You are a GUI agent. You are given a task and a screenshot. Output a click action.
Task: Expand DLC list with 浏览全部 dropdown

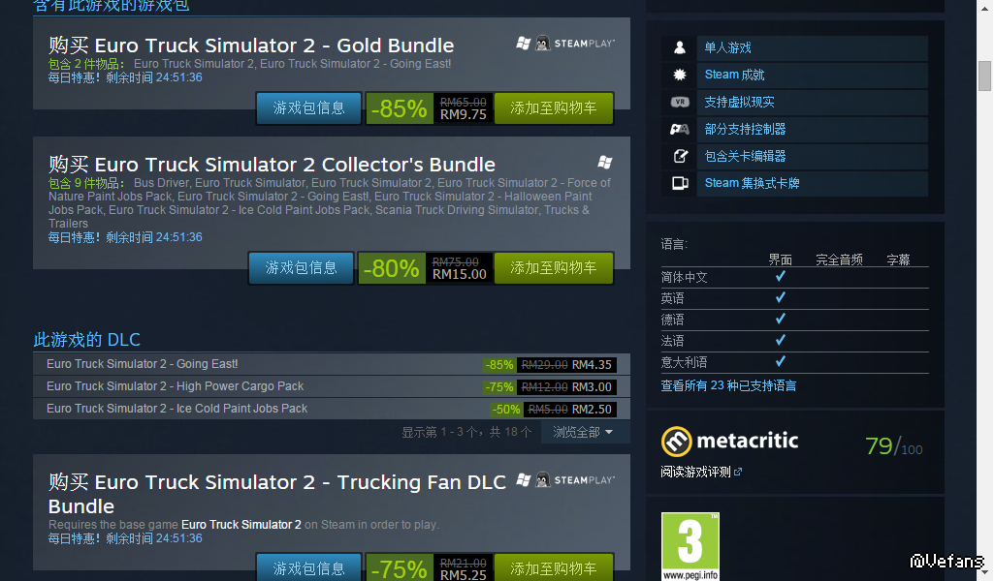point(583,432)
